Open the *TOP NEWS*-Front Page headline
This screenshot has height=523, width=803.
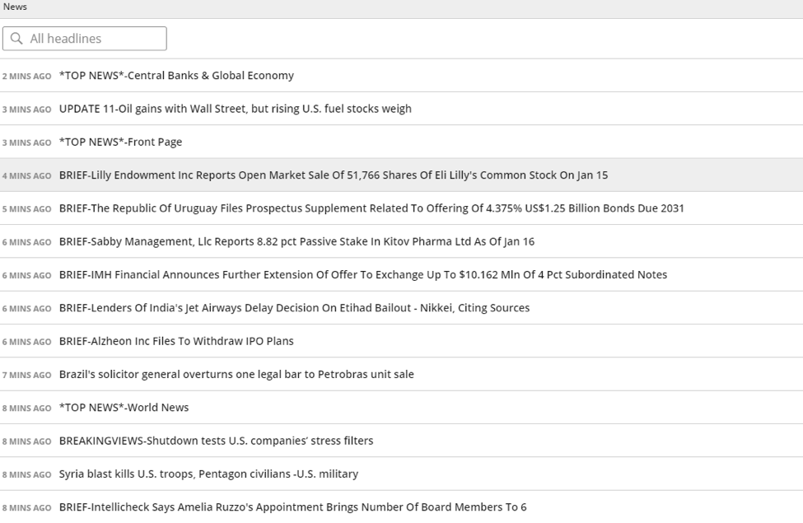[x=120, y=142]
